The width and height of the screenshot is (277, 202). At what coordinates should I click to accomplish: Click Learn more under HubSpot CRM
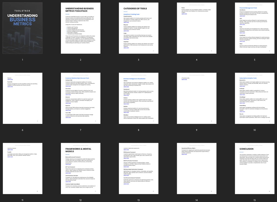pos(68,86)
